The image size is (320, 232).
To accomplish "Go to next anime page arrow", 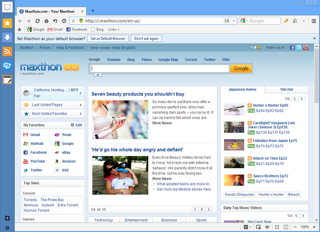I will [302, 99].
